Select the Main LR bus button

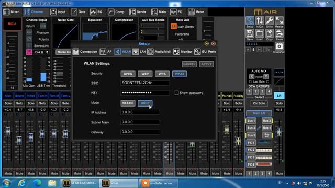[259, 113]
